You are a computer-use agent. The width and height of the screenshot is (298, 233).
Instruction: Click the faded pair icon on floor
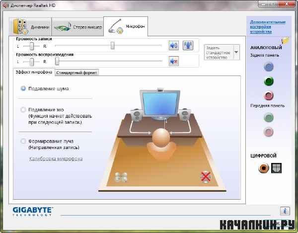(121, 177)
